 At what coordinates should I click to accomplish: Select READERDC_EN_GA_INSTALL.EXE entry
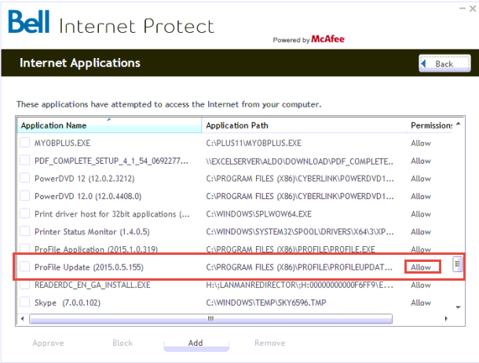click(92, 285)
